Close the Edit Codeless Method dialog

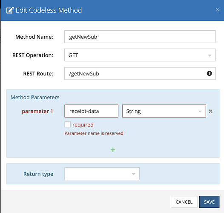(218, 10)
